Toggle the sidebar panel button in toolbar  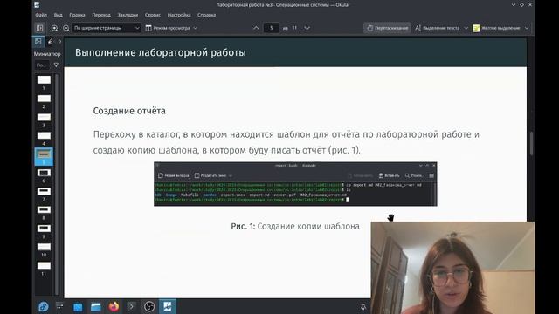(x=39, y=28)
